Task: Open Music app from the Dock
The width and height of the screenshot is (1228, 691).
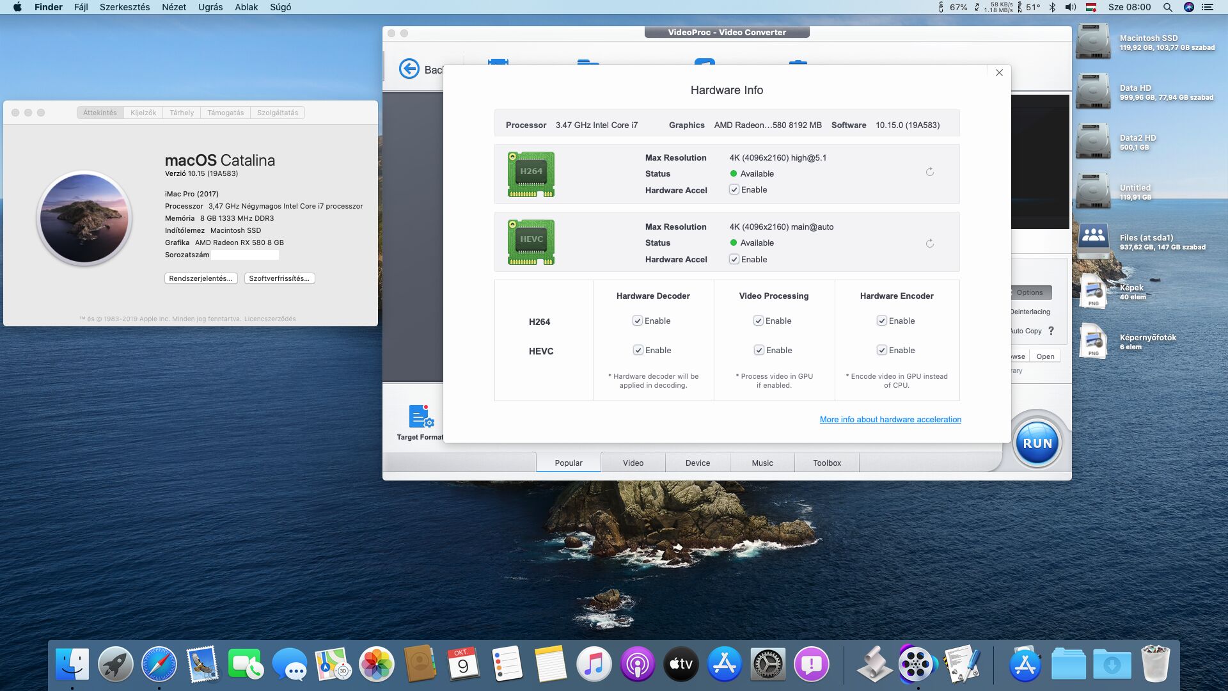Action: (x=594, y=664)
